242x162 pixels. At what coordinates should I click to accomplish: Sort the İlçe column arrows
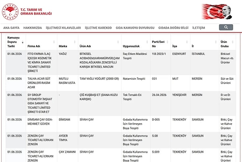(x=187, y=42)
